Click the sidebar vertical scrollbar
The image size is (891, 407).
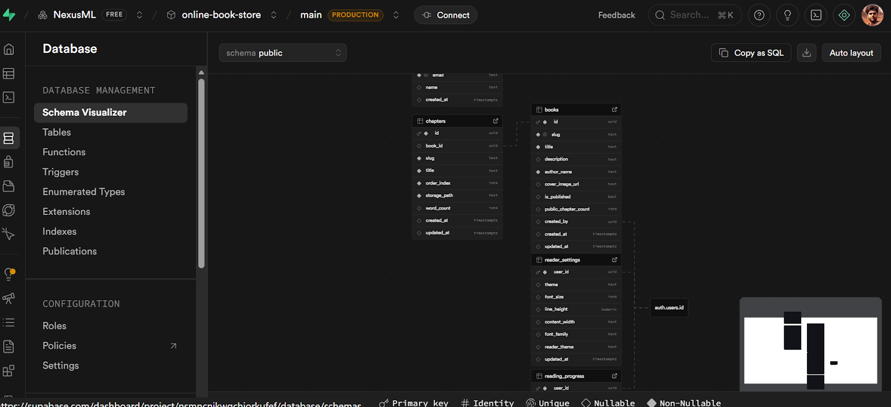(201, 173)
